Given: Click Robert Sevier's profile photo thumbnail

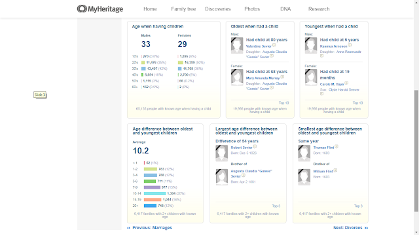Looking at the screenshot, I should click(221, 153).
